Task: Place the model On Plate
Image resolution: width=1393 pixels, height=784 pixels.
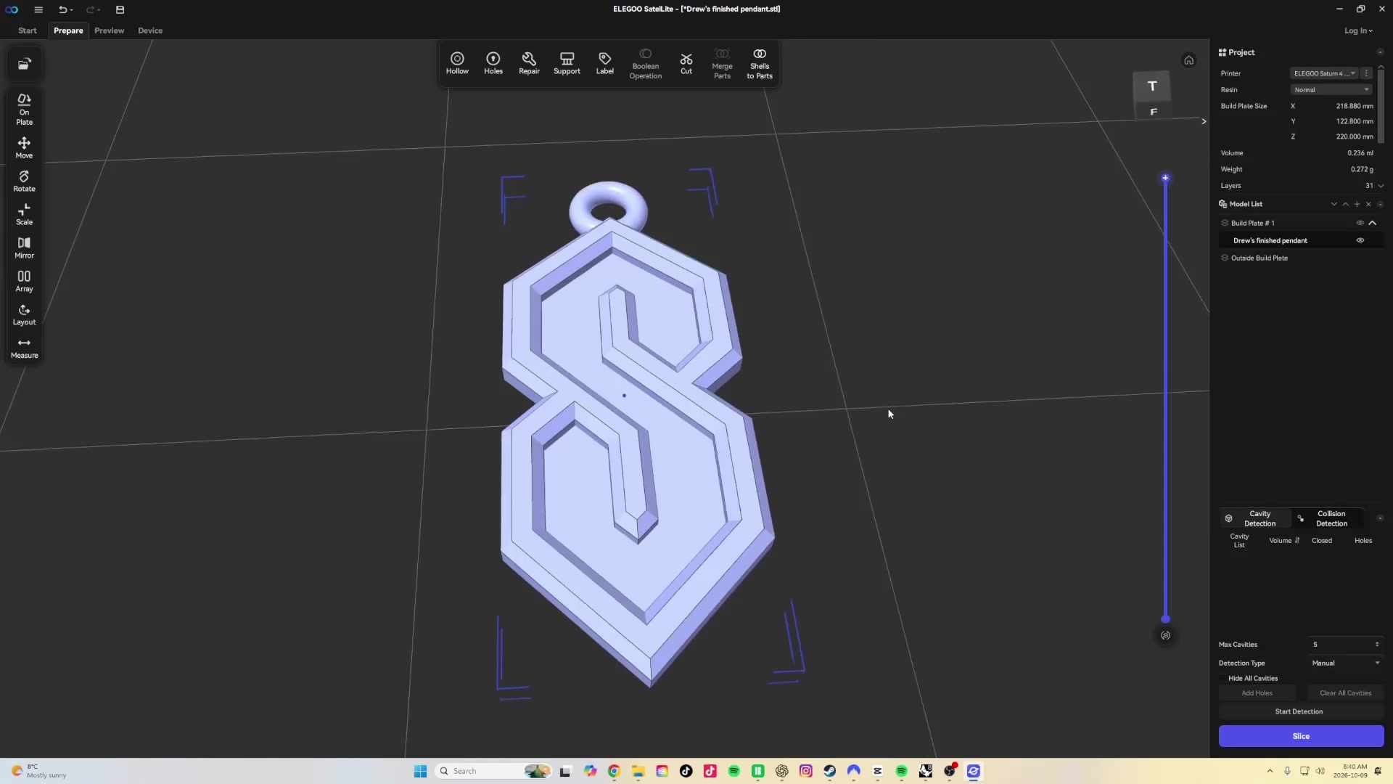Action: [x=24, y=110]
